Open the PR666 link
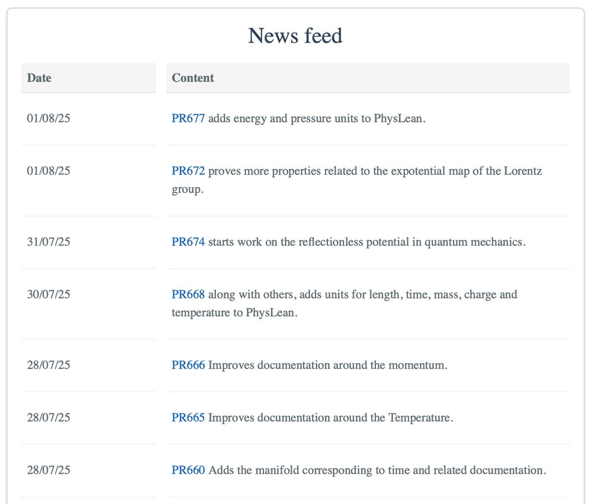 click(188, 365)
